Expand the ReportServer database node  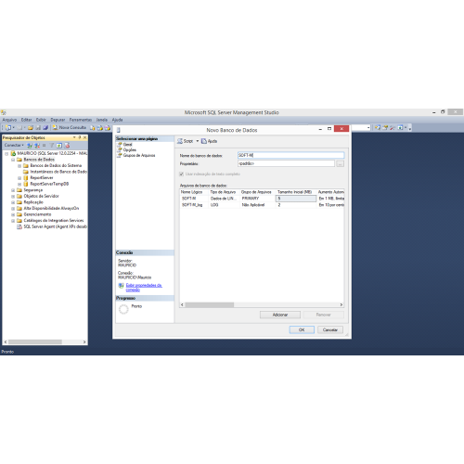(19, 178)
